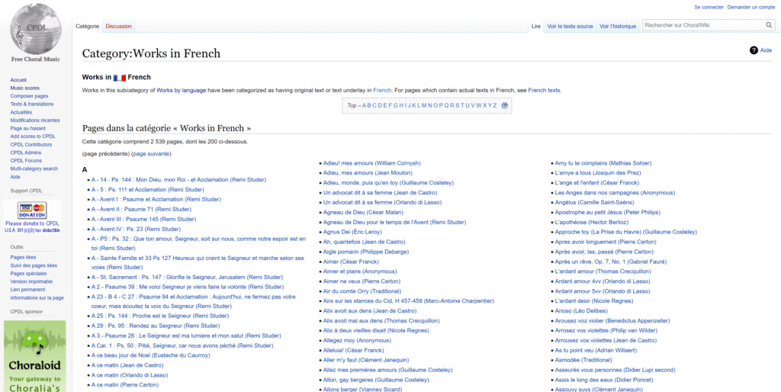Click Page au hasard link
This screenshot has width=781, height=392.
pos(28,129)
